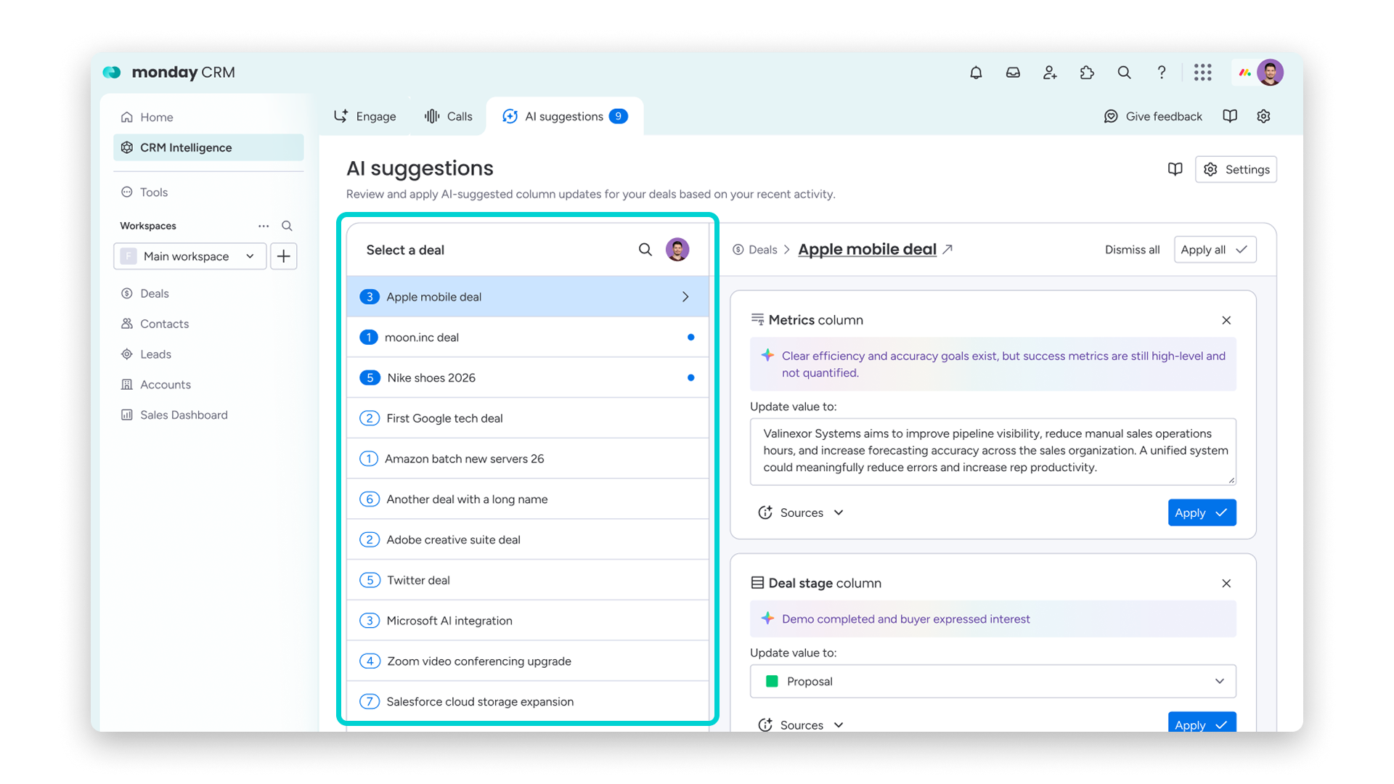Click the Deals breadcrumb link
Screen dimensions: 1394x784
click(x=755, y=250)
